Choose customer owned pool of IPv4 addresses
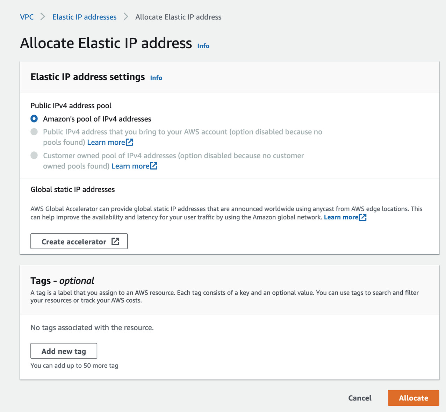The width and height of the screenshot is (446, 412). coord(34,155)
